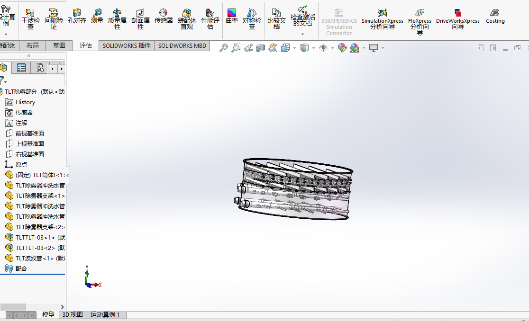This screenshot has height=321, width=529.
Task: Select the 模型 bottom tab
Action: click(x=48, y=314)
